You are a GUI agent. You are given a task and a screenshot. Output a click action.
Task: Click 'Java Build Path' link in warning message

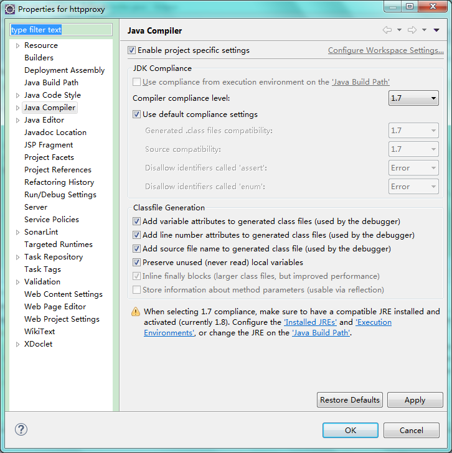321,333
